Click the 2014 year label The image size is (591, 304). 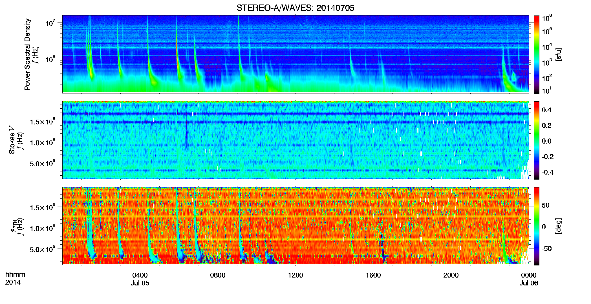click(13, 282)
